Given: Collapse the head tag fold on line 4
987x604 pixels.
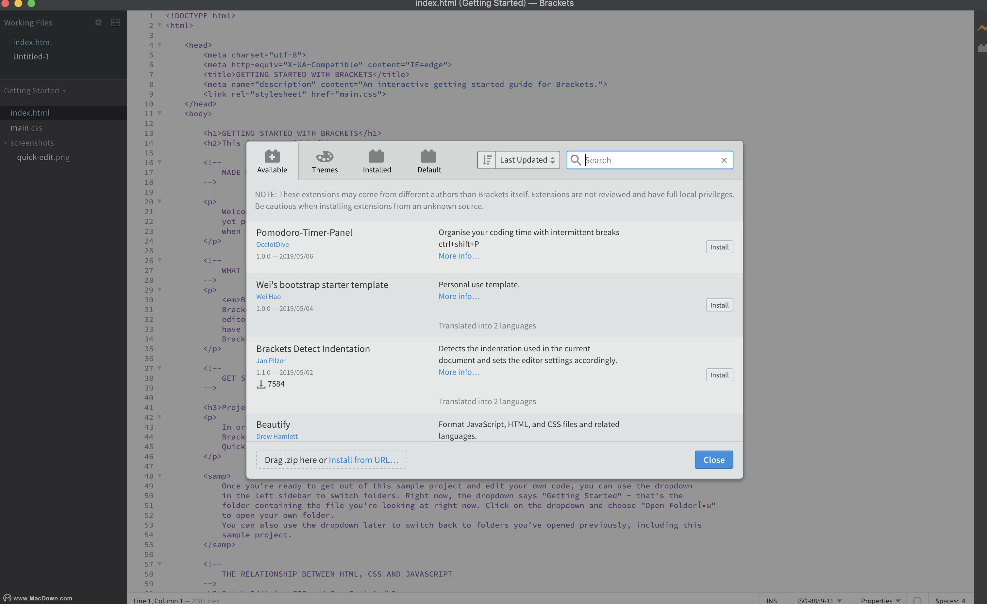Looking at the screenshot, I should [159, 45].
